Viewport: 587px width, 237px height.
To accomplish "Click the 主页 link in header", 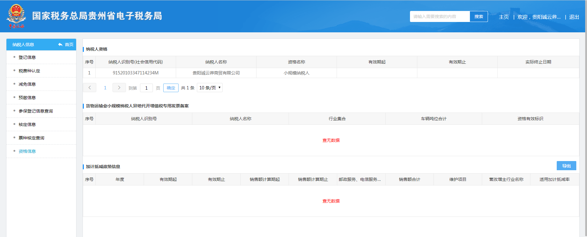I will pyautogui.click(x=504, y=17).
